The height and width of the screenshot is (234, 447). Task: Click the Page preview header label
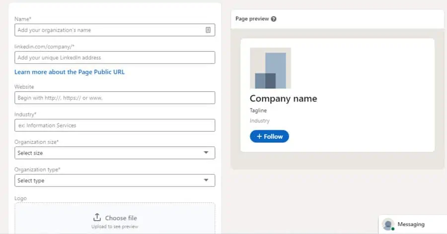pyautogui.click(x=252, y=19)
